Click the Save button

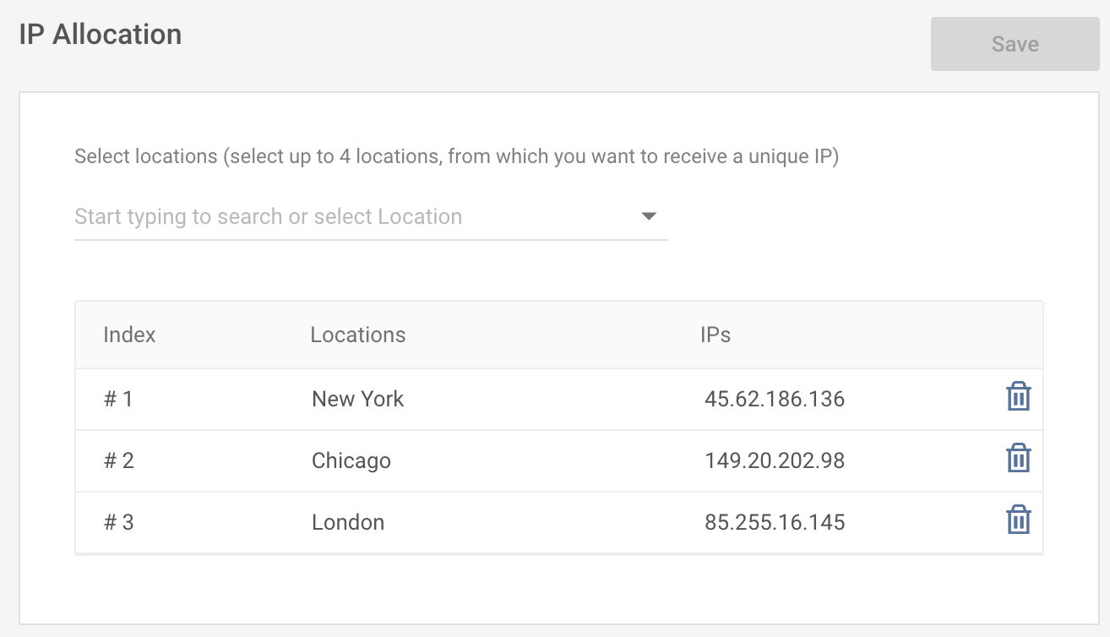1014,43
